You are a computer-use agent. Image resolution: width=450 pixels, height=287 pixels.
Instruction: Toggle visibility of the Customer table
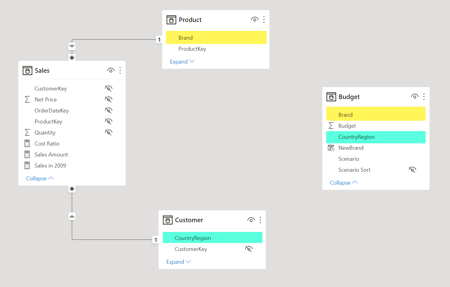251,220
